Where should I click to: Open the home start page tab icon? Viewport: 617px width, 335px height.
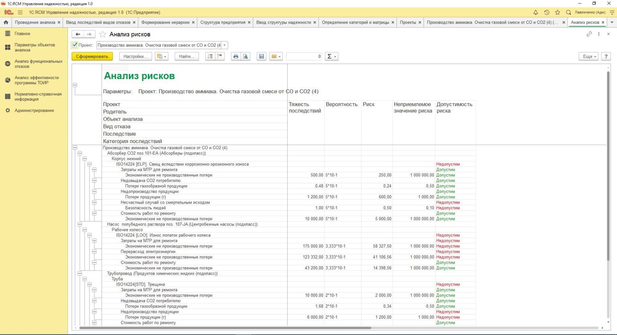tap(6, 22)
